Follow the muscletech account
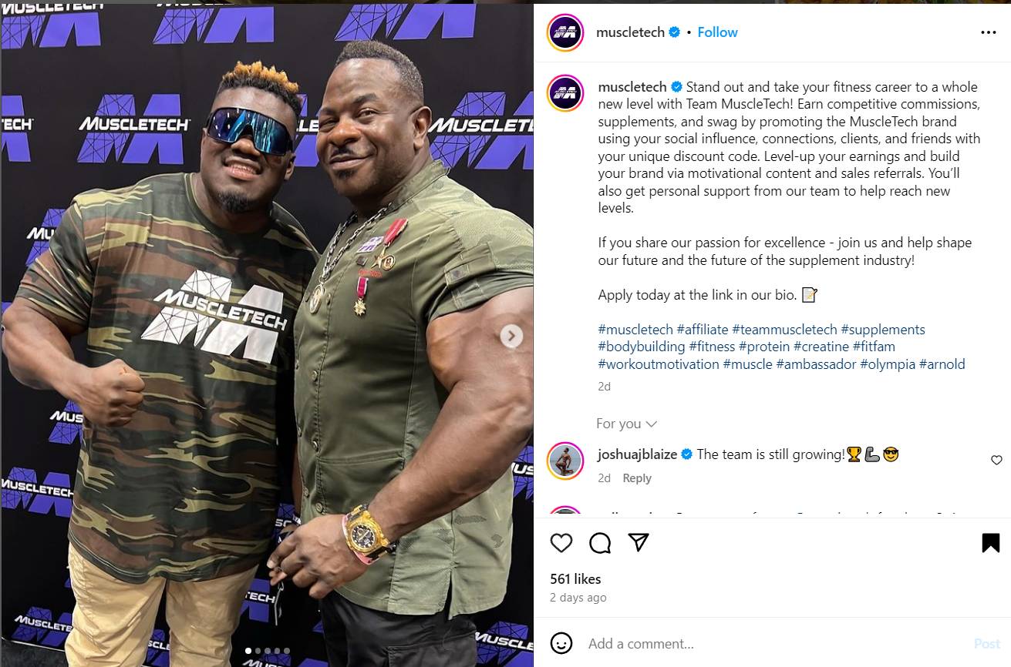 [717, 32]
